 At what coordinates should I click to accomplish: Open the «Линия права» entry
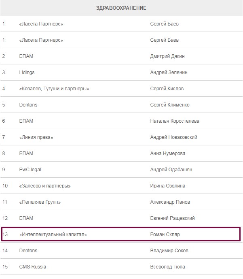point(36,137)
